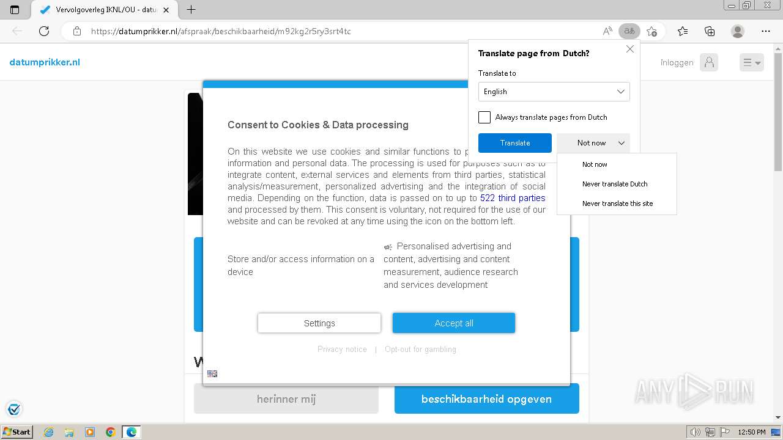Image resolution: width=783 pixels, height=440 pixels.
Task: Select the Vervolgoverleg IKNL/OU tab
Action: pos(105,10)
